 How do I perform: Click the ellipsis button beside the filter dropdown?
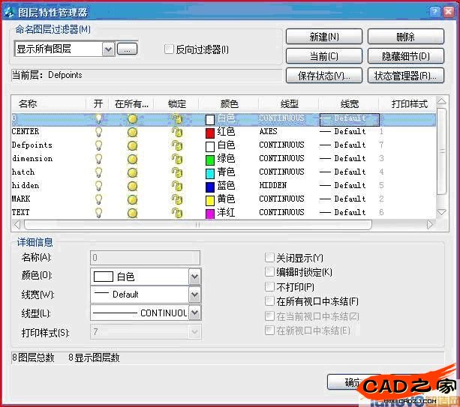tap(128, 49)
